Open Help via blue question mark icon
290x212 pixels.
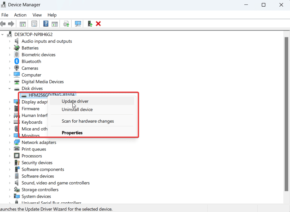(46, 24)
